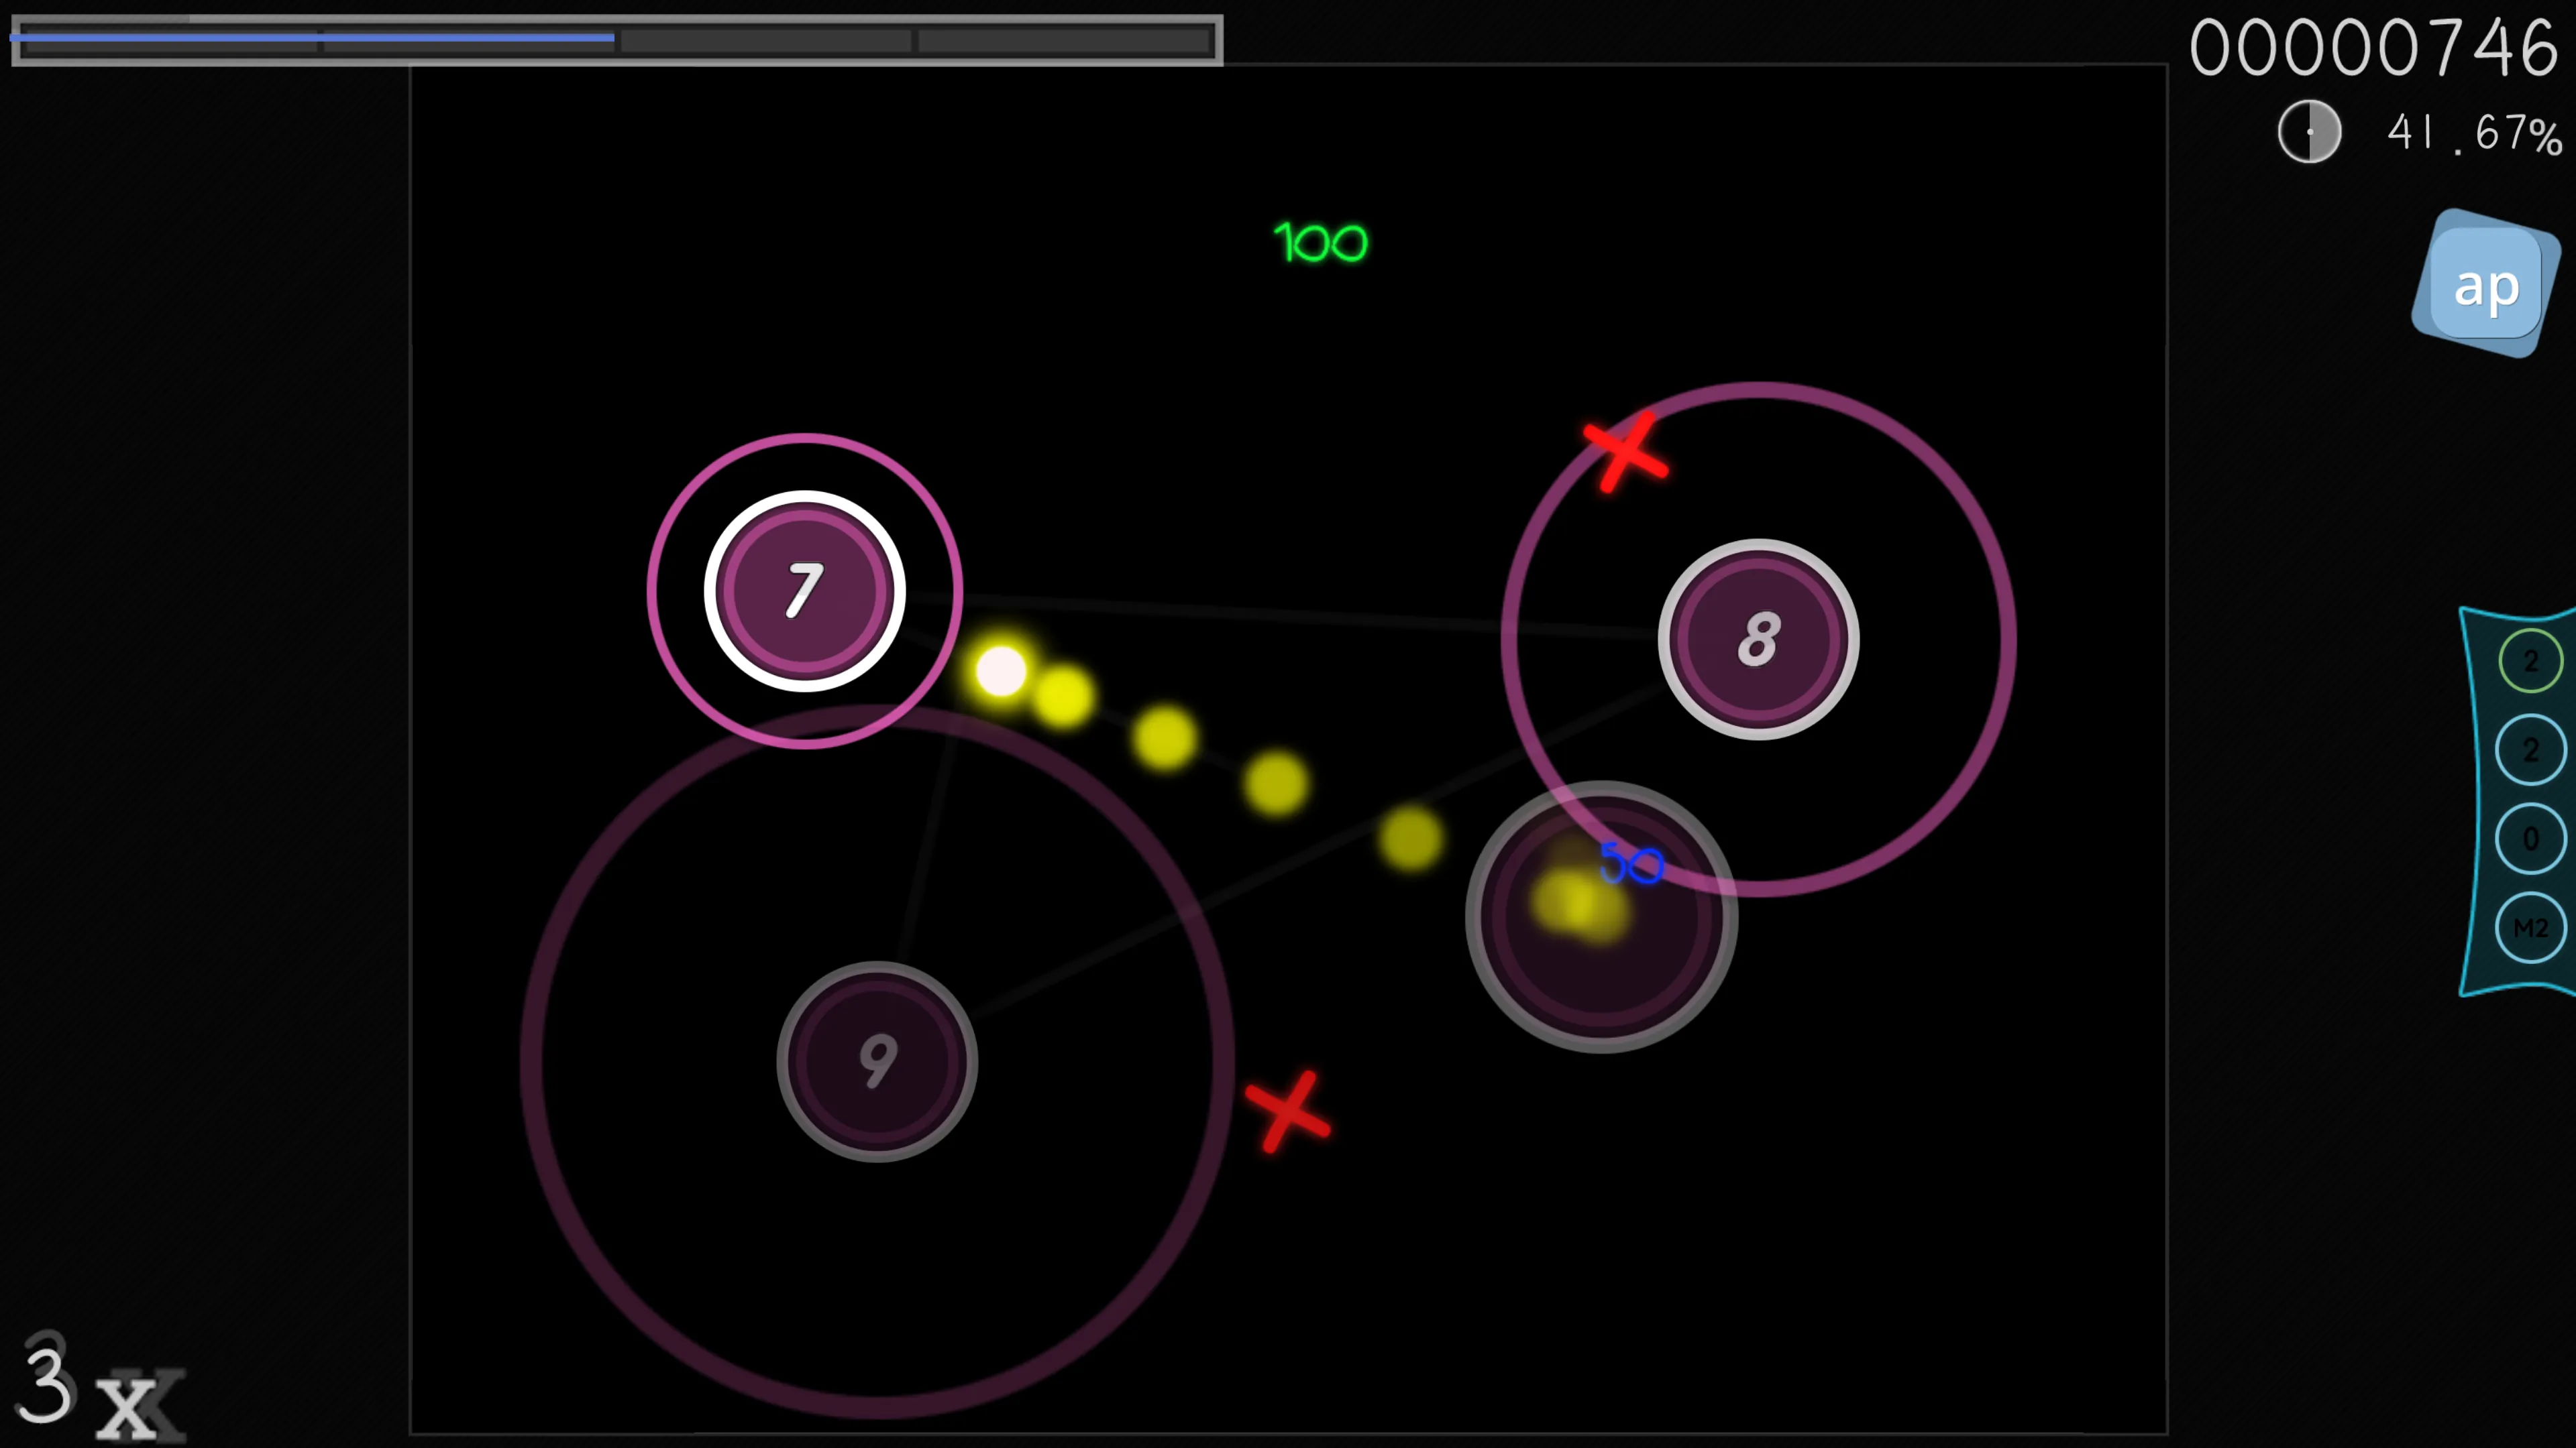
Task: Tap hit circle number 9
Action: click(x=877, y=1061)
